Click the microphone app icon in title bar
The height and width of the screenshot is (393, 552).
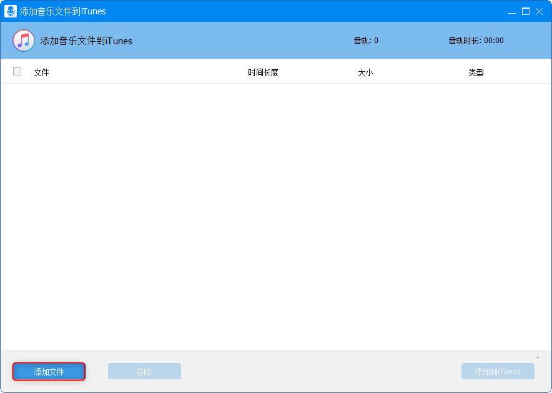tap(10, 11)
